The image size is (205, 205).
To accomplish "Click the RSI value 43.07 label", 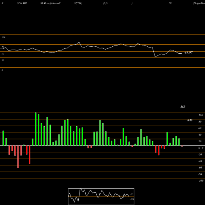I will (189, 52).
